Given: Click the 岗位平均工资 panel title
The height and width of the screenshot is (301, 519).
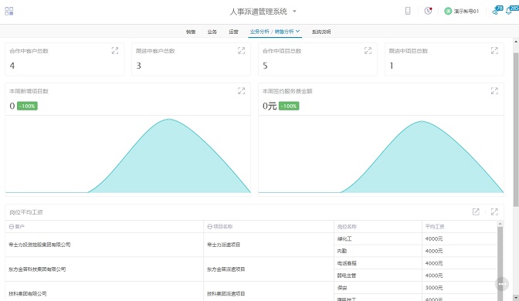Looking at the screenshot, I should coord(25,212).
